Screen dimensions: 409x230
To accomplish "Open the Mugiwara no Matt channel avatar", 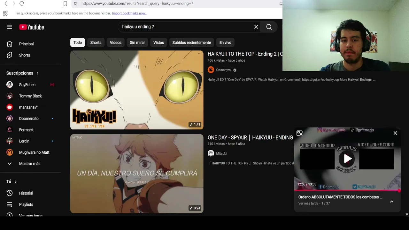I will 10,152.
